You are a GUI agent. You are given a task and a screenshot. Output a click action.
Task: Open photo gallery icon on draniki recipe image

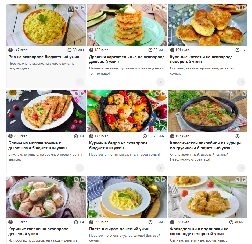(x=157, y=8)
